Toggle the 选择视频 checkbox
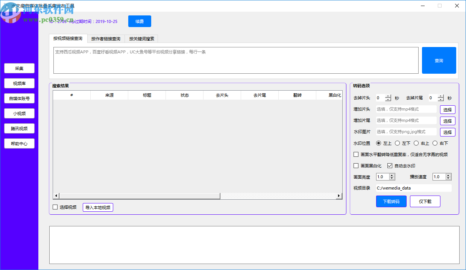 tap(55, 207)
